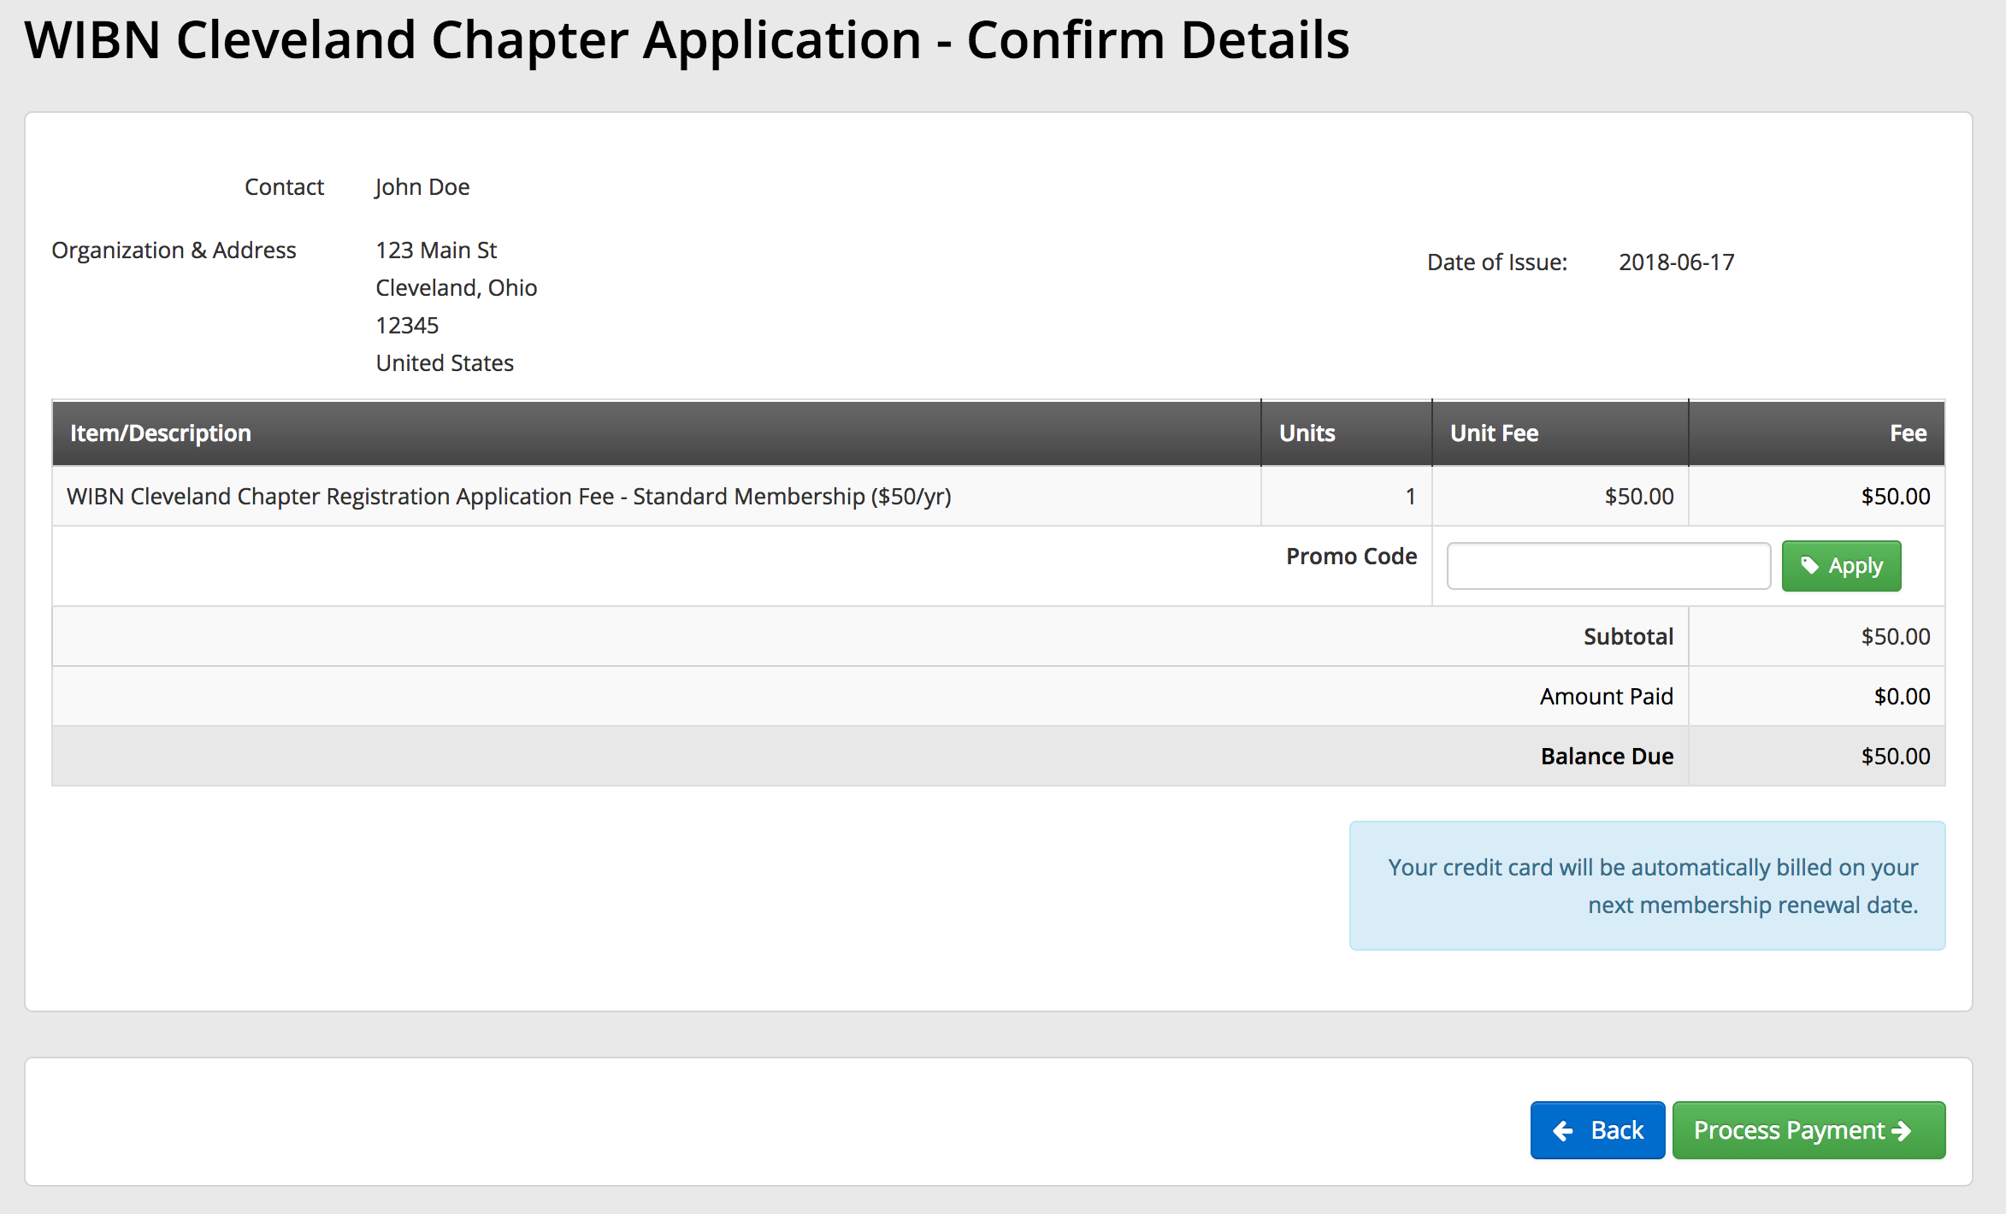The height and width of the screenshot is (1214, 2006).
Task: Click the zip code 12345
Action: point(407,325)
